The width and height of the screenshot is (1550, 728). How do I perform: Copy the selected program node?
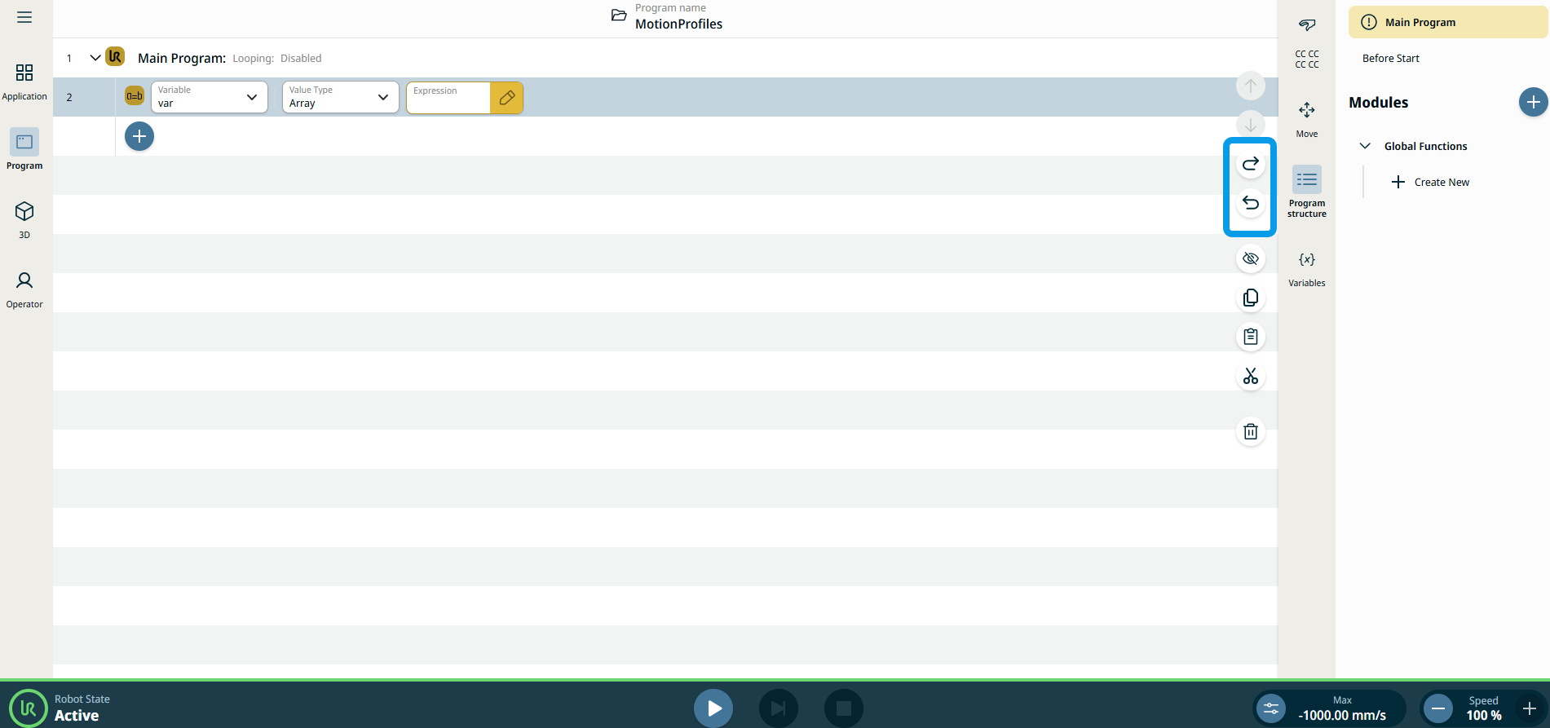point(1250,298)
